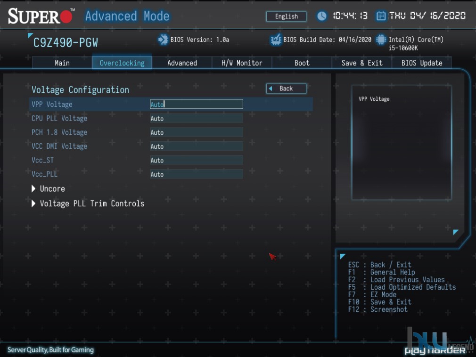
Task: Click the clock icon beside the time
Action: tap(322, 16)
